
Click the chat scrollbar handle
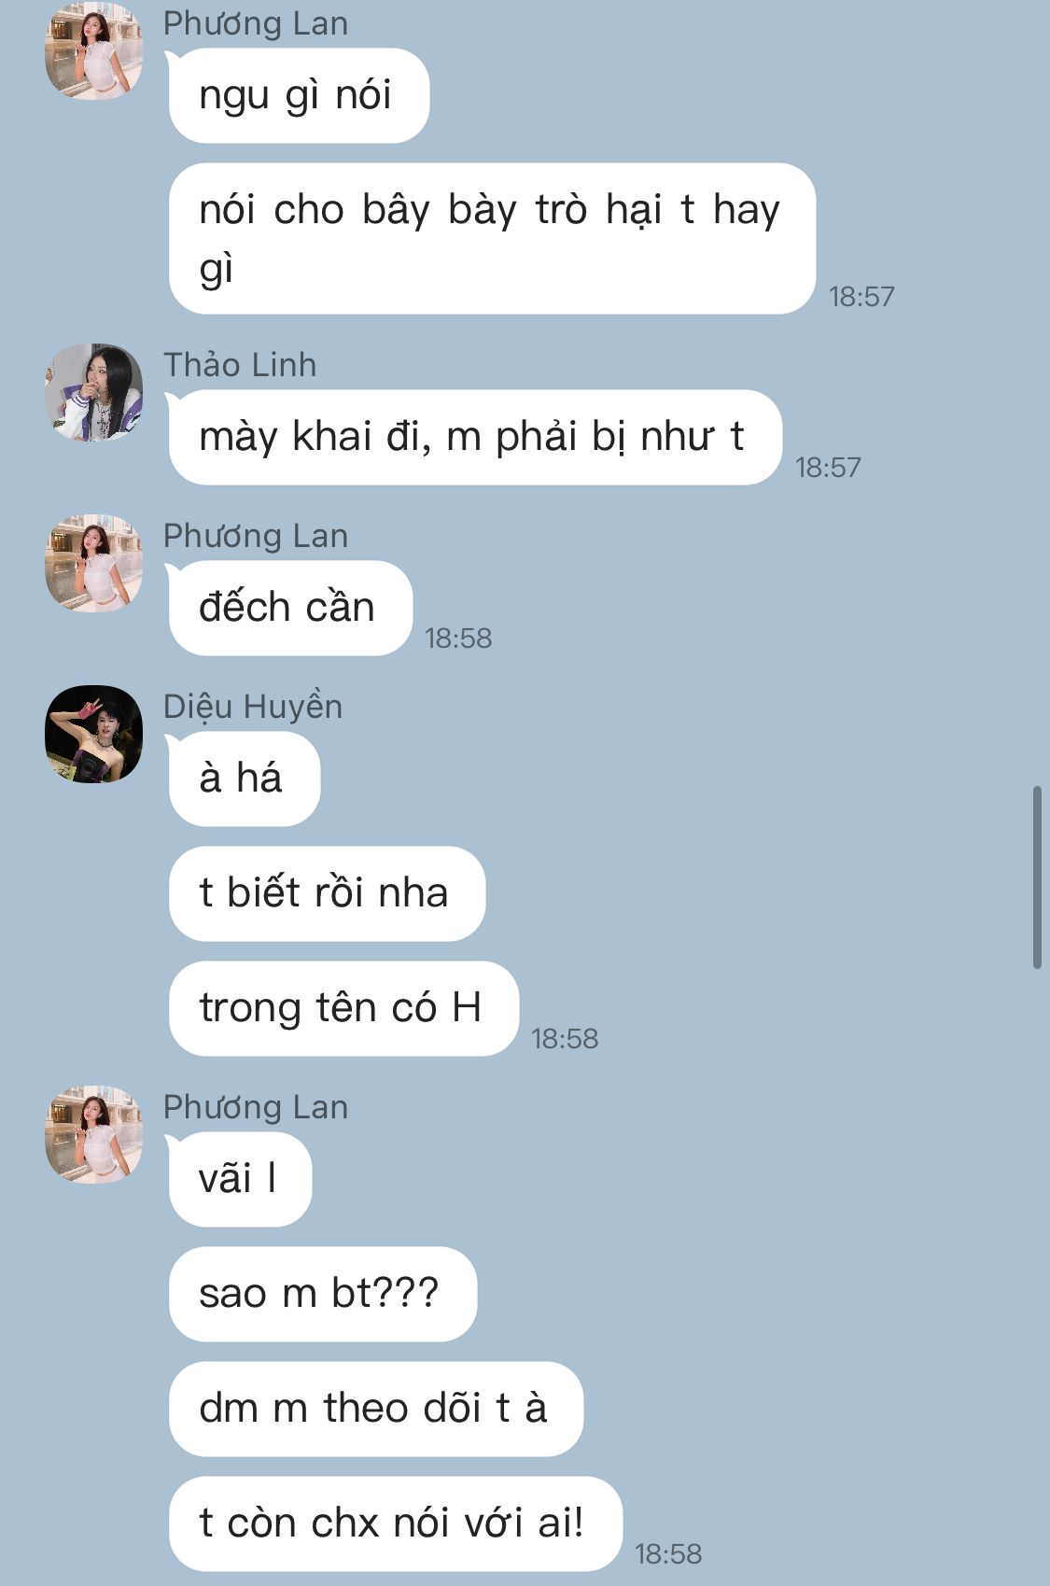point(1037,877)
